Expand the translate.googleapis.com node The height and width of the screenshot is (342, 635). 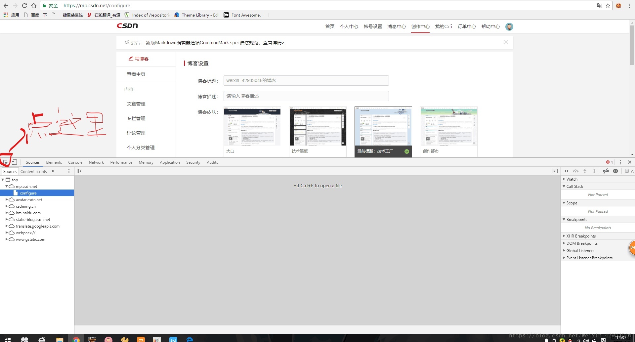pos(7,226)
